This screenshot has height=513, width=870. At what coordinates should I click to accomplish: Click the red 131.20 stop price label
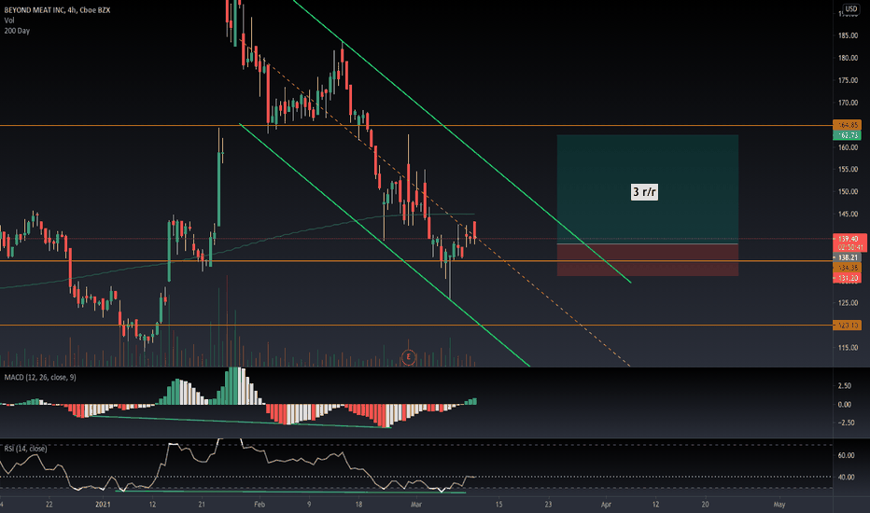[848, 278]
